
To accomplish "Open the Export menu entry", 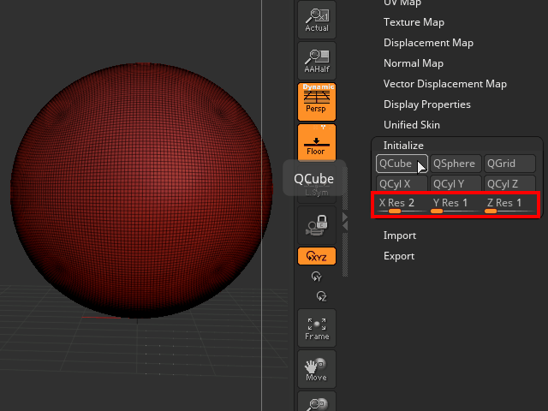I will pyautogui.click(x=399, y=256).
